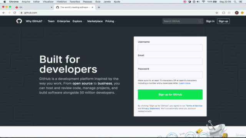Click the Sign in link
This screenshot has width=246, height=138.
[x=210, y=21]
